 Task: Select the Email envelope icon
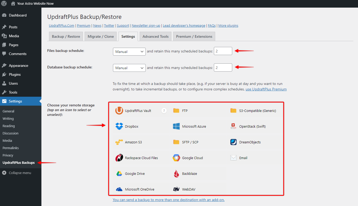click(233, 158)
